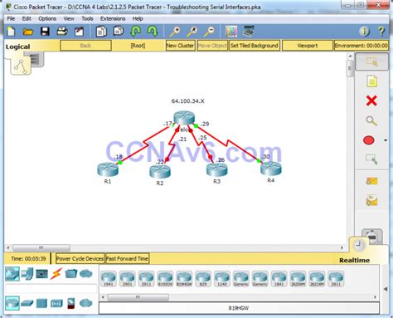Expand the device panel side arrow
393x318 pixels.
[x=386, y=289]
